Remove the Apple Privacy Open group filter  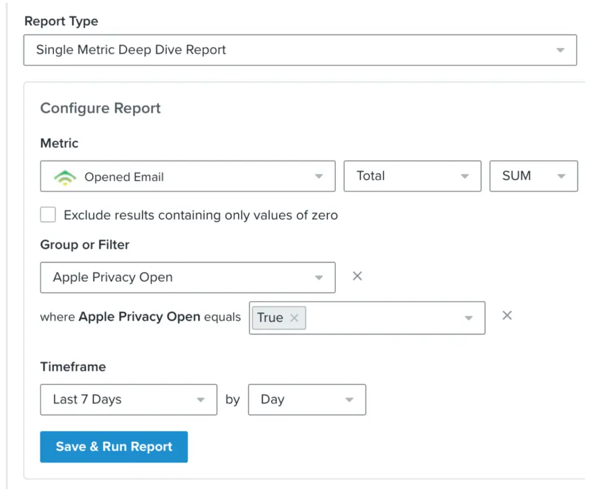coord(357,276)
